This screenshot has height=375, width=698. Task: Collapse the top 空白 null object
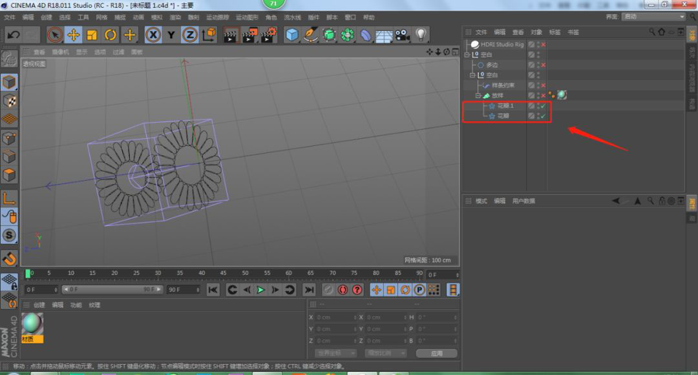[467, 55]
